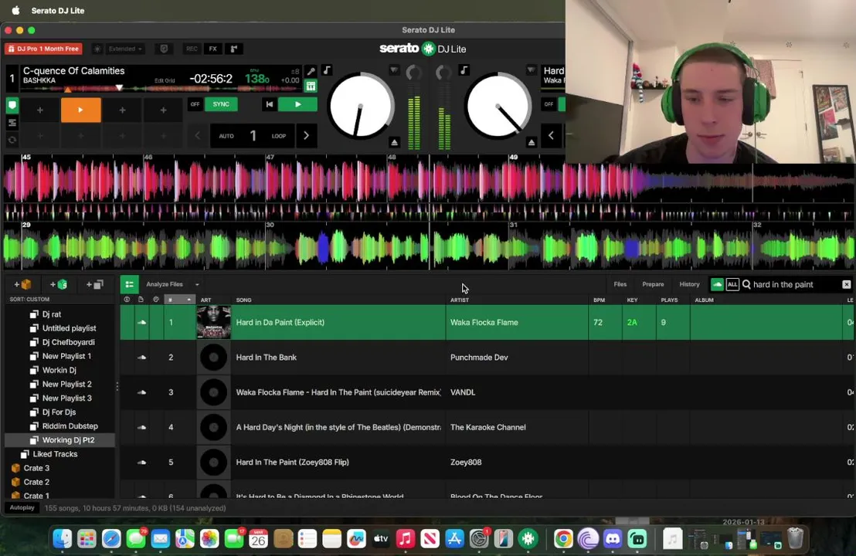The height and width of the screenshot is (556, 856).
Task: Open Discord from the Dock
Action: click(x=613, y=538)
